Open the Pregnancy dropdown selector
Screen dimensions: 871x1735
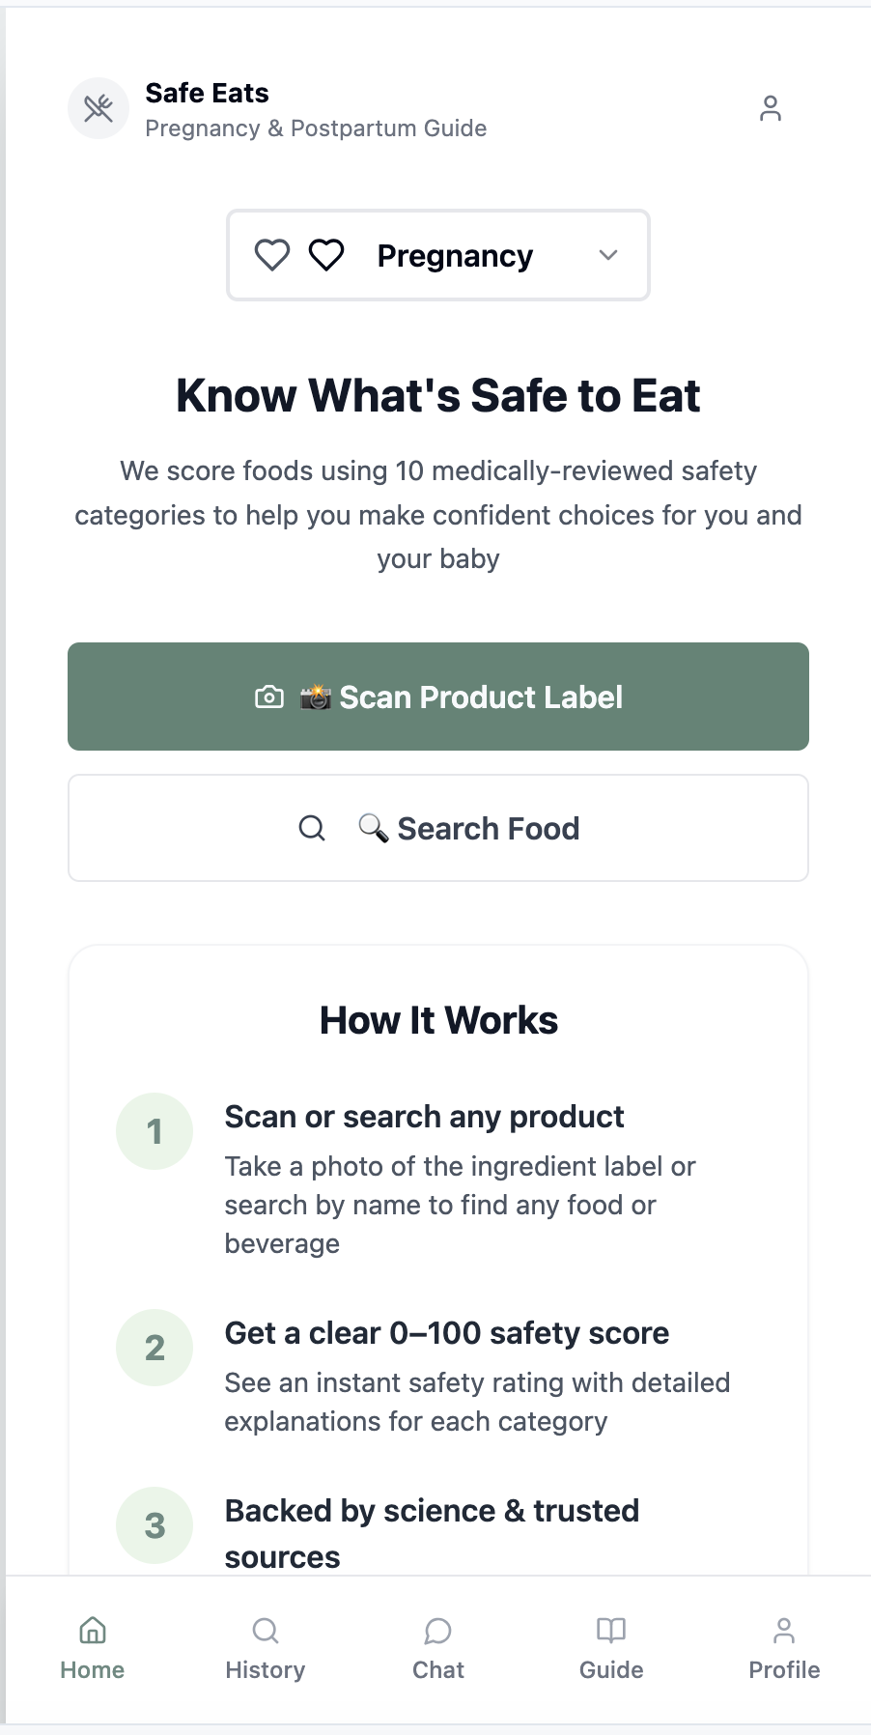point(454,255)
